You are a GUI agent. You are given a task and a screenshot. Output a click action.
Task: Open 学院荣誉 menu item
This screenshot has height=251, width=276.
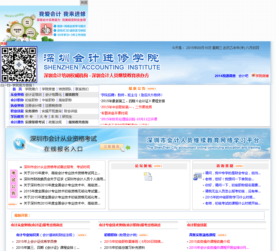point(48,89)
